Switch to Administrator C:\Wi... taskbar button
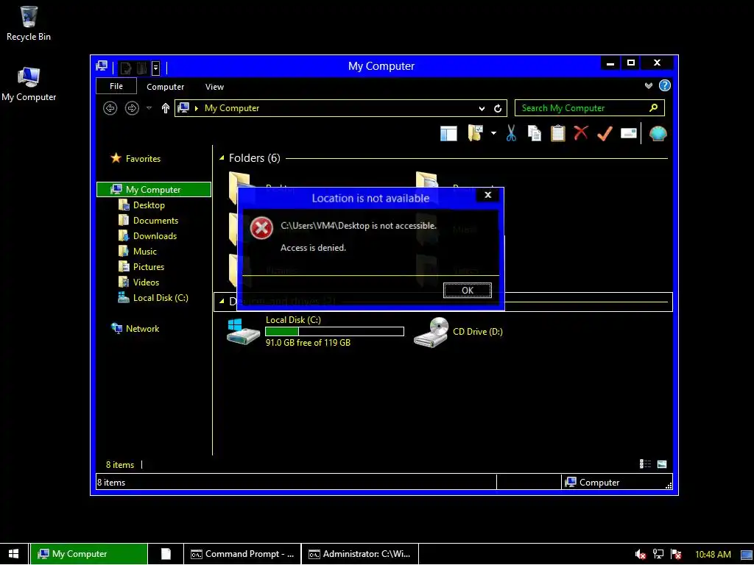 pos(360,554)
